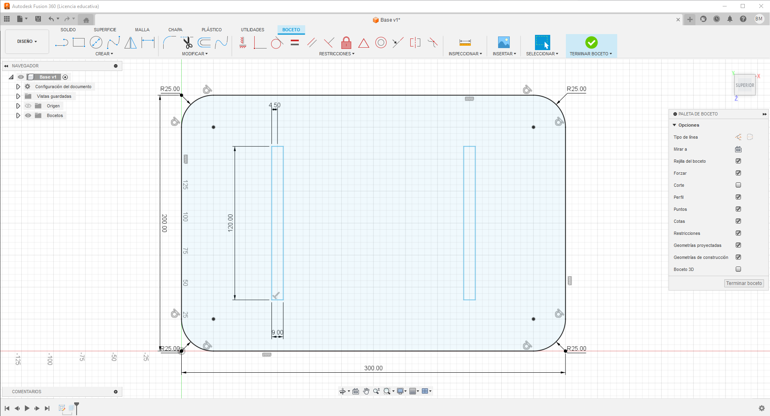The image size is (770, 416).
Task: Click the Inspeccionar measure icon
Action: click(x=465, y=42)
